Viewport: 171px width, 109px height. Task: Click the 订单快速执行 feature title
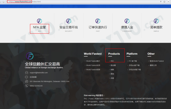pyautogui.click(x=98, y=27)
